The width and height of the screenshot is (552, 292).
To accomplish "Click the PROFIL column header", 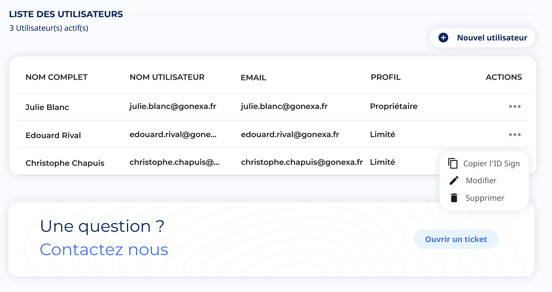I will [x=386, y=77].
